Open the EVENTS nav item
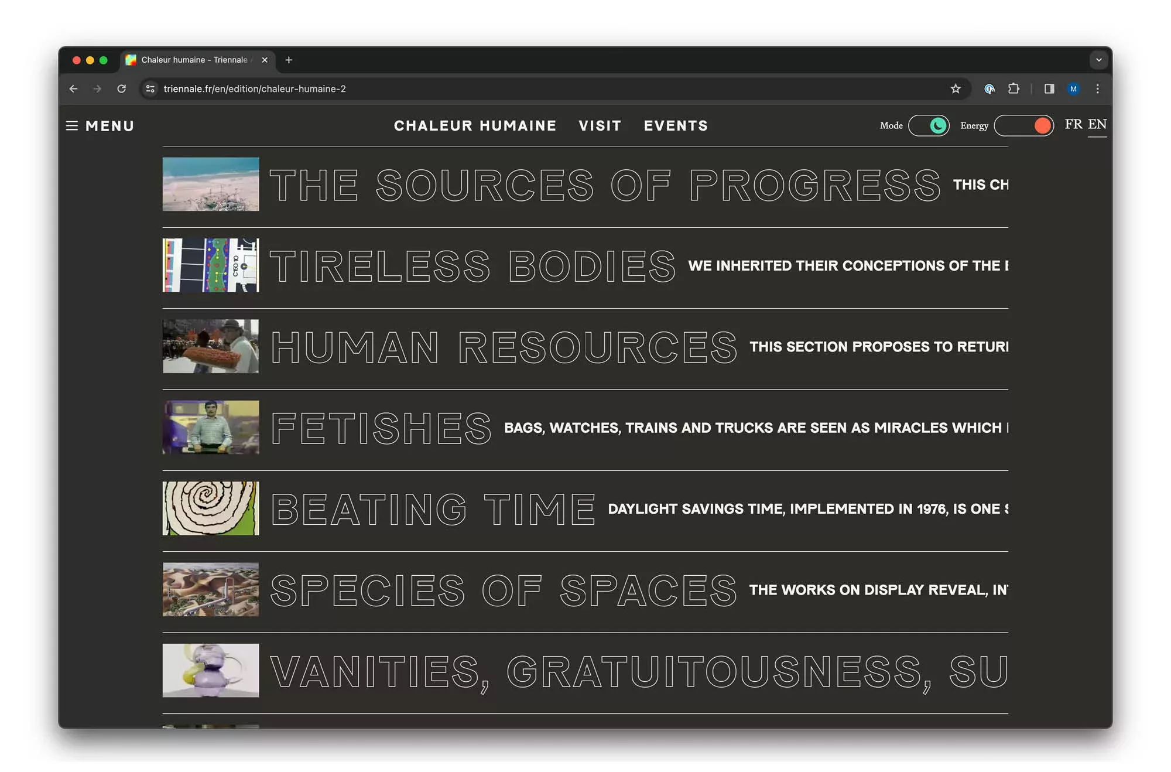 tap(676, 126)
